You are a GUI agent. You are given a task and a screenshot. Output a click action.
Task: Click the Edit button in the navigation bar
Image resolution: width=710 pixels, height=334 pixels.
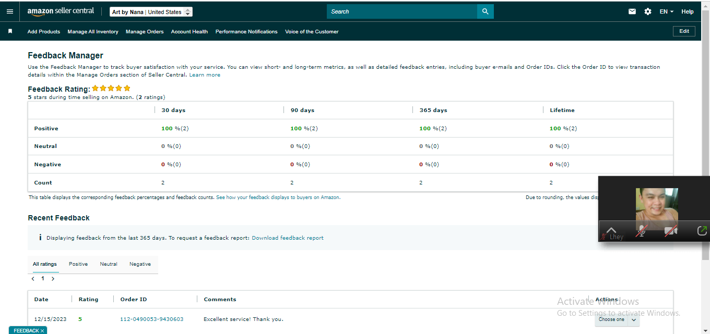[684, 31]
